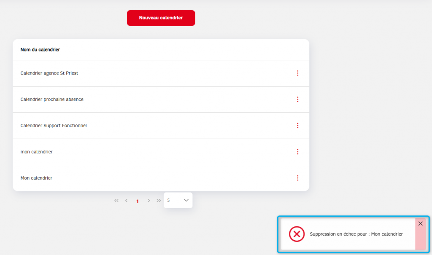The width and height of the screenshot is (432, 255).
Task: Open options menu for Calendrier Support Fonctionnel
Action: pyautogui.click(x=297, y=126)
